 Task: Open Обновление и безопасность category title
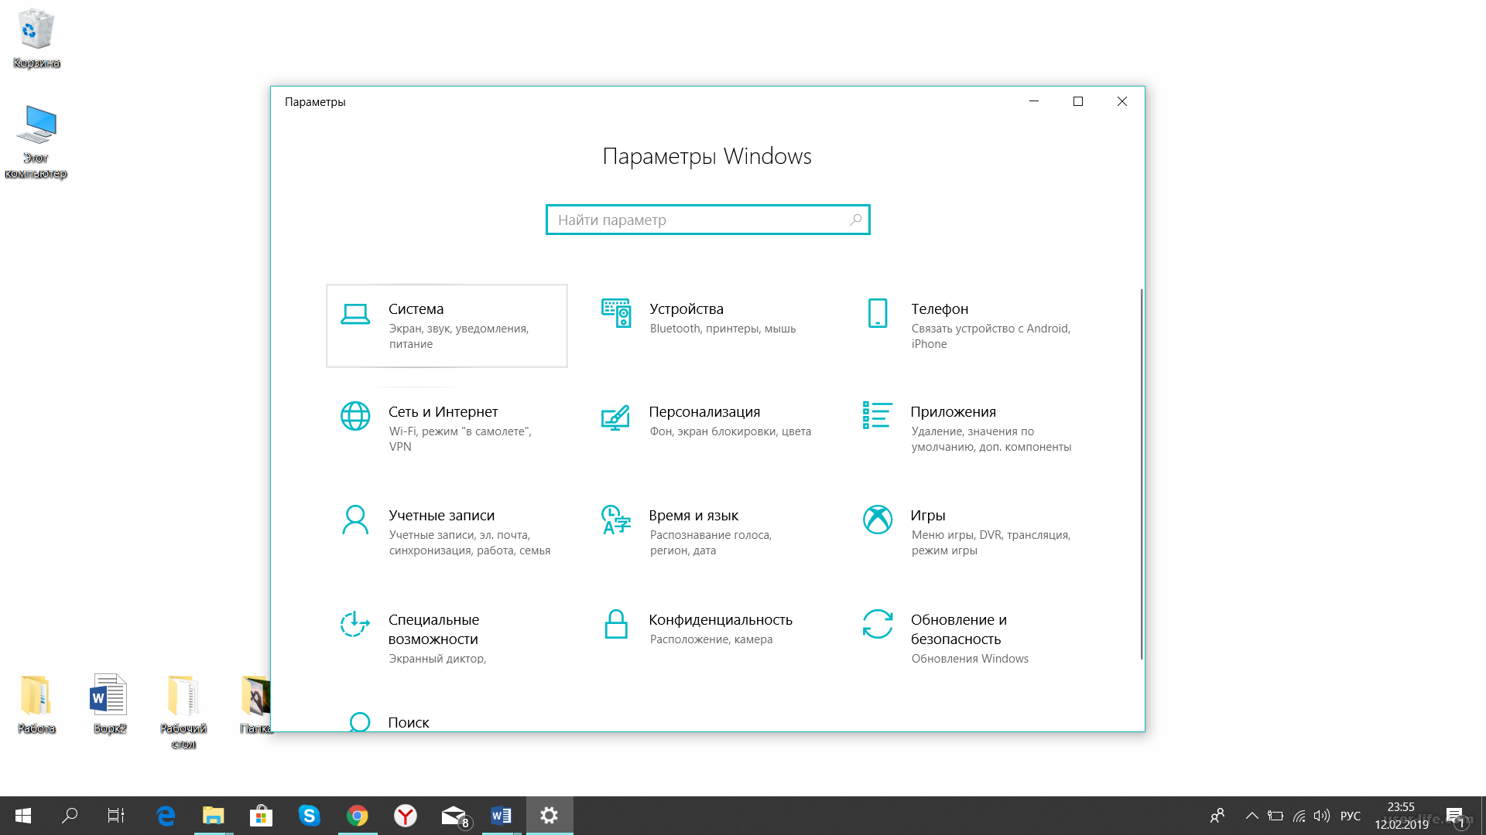[x=958, y=629]
